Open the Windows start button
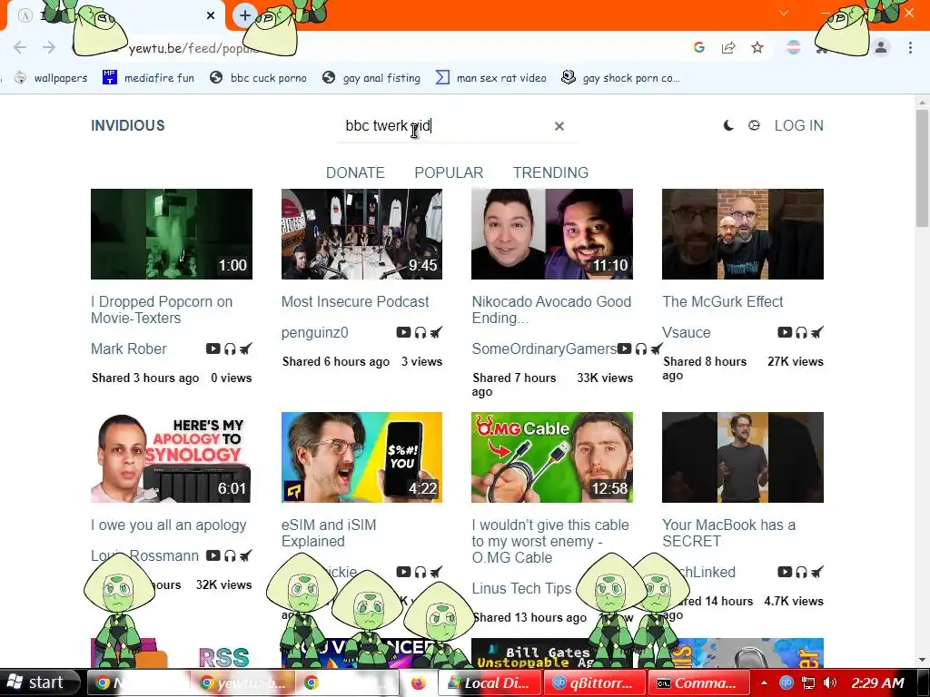 [39, 682]
